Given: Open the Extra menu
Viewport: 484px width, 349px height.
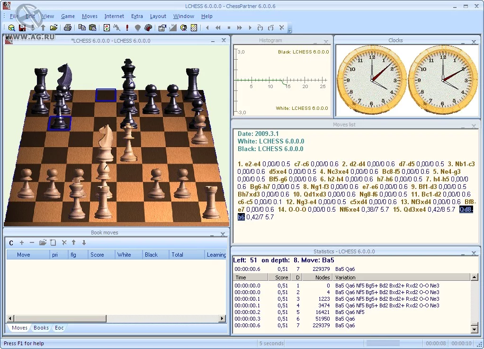Looking at the screenshot, I should click(x=137, y=17).
